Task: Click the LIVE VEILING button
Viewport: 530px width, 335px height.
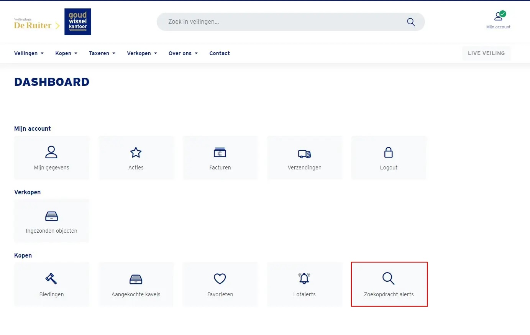Action: pos(486,53)
